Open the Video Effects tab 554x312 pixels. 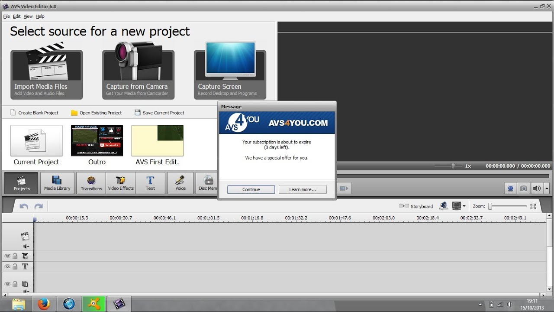(121, 183)
